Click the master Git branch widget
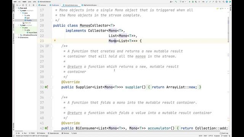The image size is (244, 137). tap(225, 136)
